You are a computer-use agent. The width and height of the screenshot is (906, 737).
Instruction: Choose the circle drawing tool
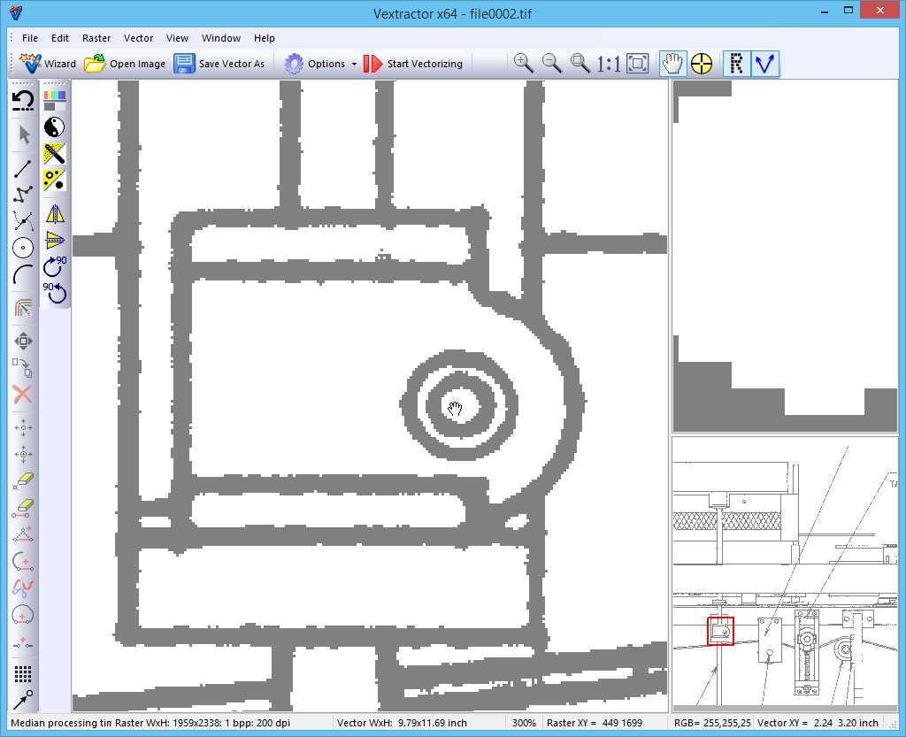pos(23,248)
